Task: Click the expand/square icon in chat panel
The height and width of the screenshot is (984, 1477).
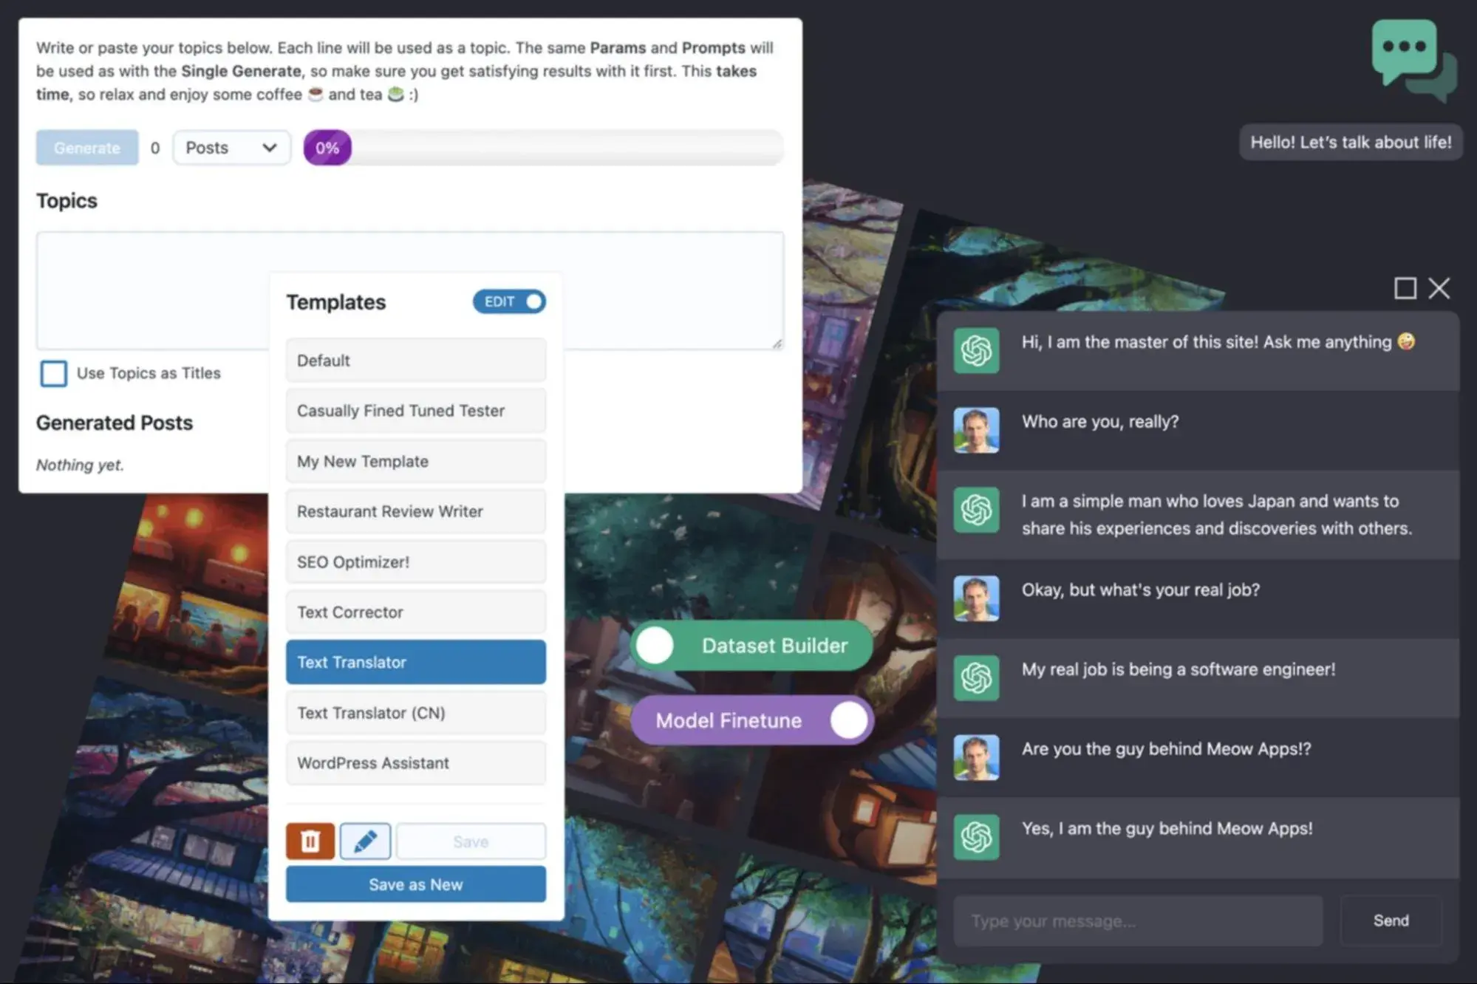Action: [1403, 287]
